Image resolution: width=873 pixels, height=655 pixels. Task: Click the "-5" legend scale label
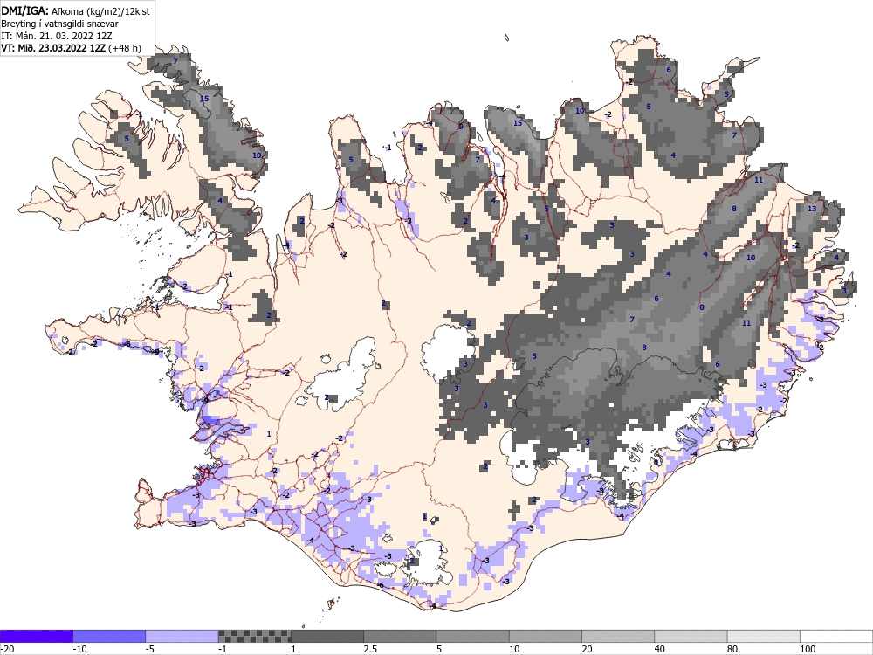click(150, 649)
